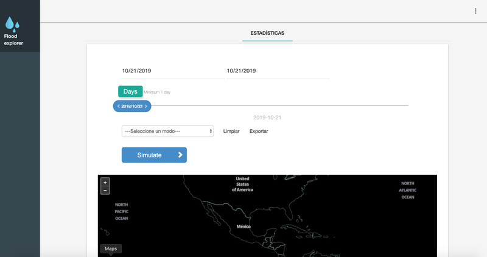
Task: Click the end date input field
Action: pyautogui.click(x=278, y=71)
